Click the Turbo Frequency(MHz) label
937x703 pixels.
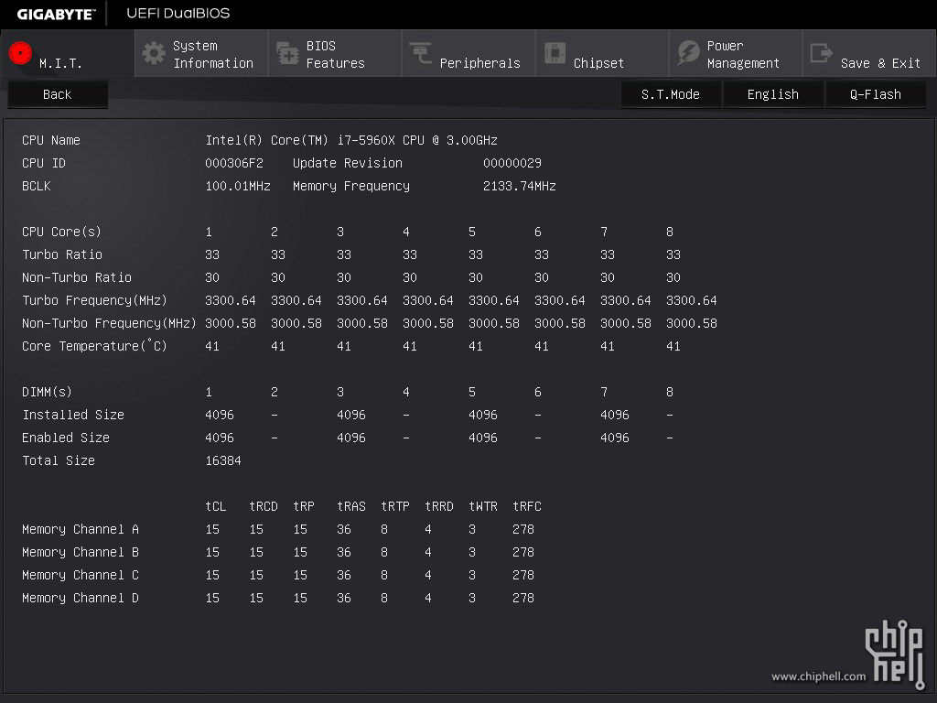click(94, 300)
